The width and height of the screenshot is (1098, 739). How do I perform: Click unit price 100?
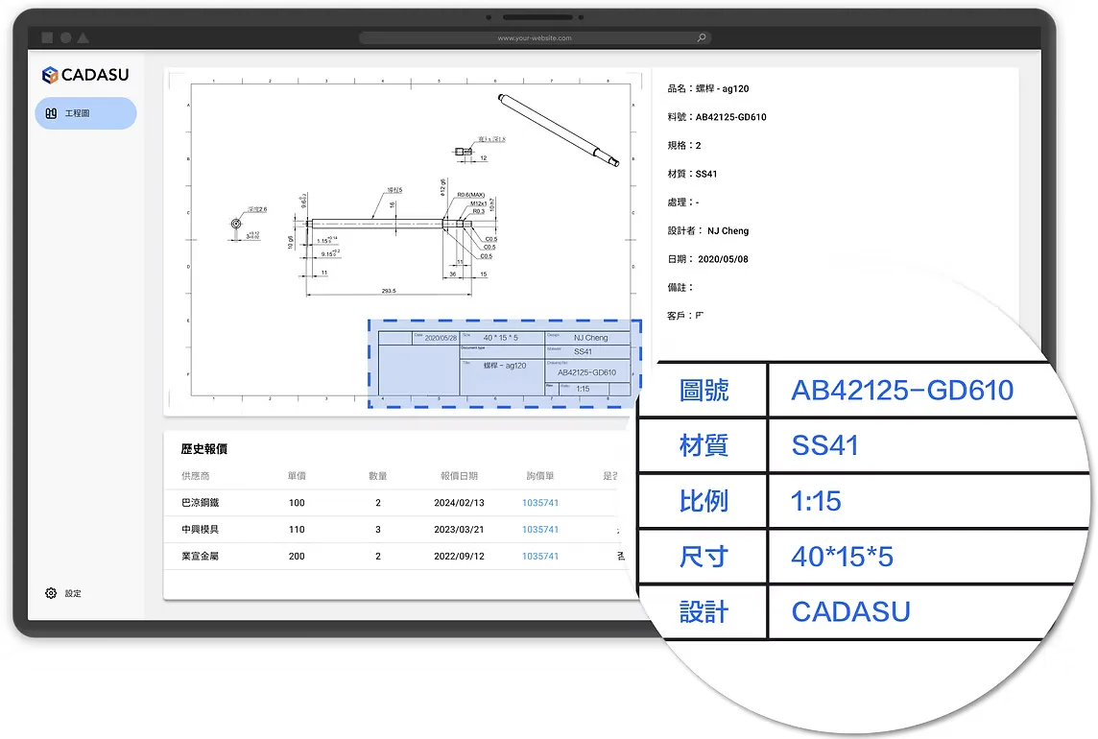point(297,503)
